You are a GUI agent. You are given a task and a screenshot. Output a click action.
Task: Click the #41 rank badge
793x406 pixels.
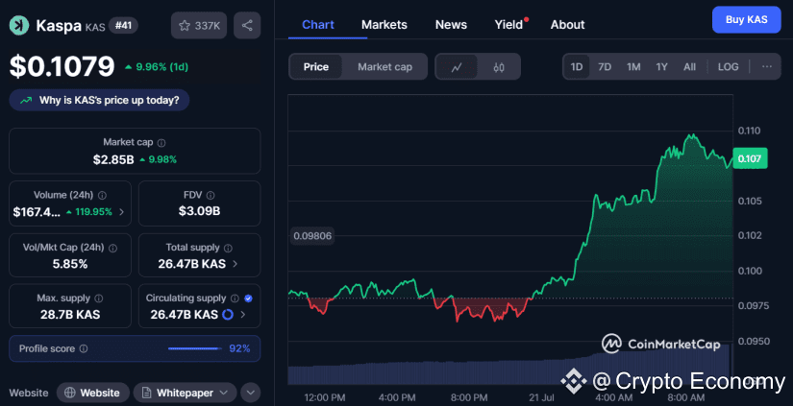pyautogui.click(x=123, y=25)
